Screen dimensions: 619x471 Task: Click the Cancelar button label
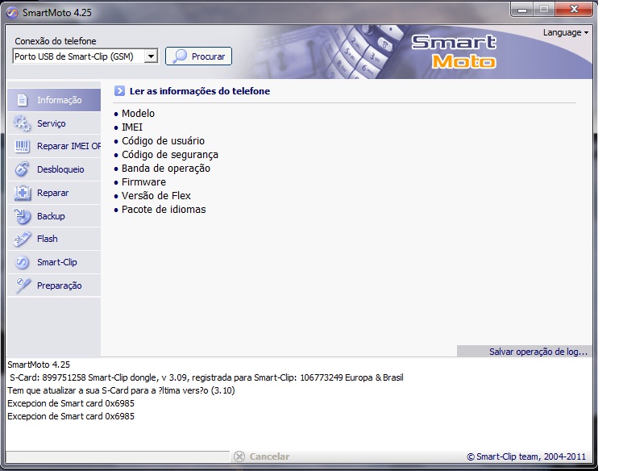(x=269, y=456)
